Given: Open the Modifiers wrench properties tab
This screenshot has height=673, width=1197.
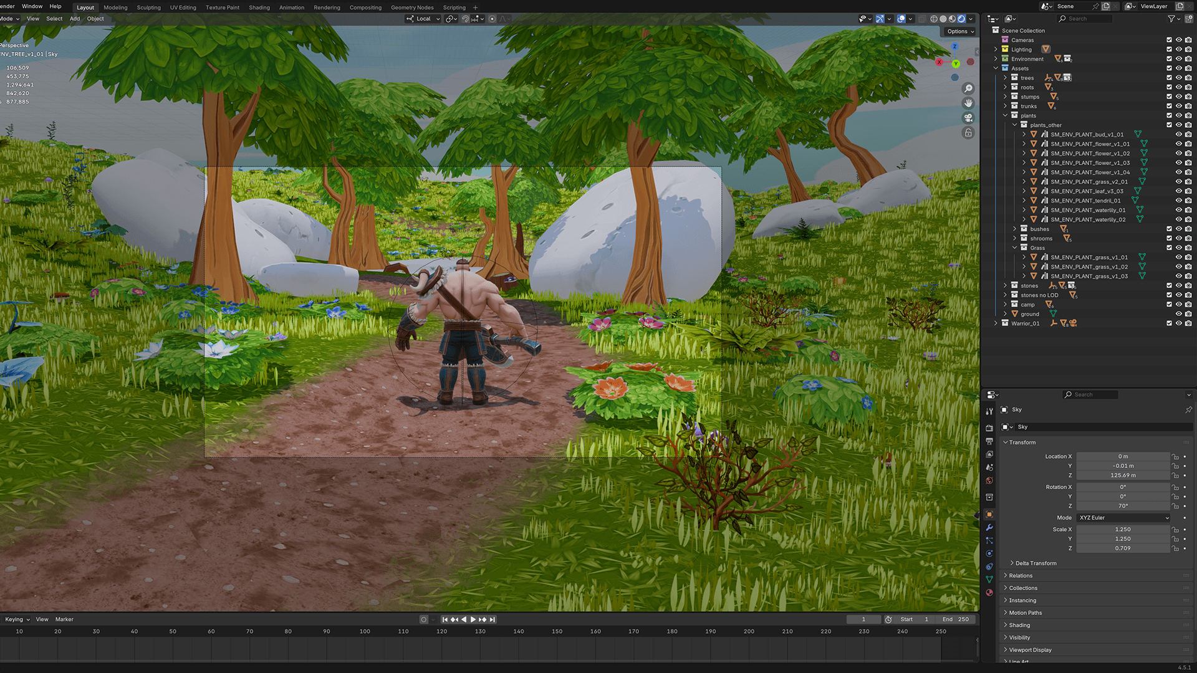Looking at the screenshot, I should point(989,527).
